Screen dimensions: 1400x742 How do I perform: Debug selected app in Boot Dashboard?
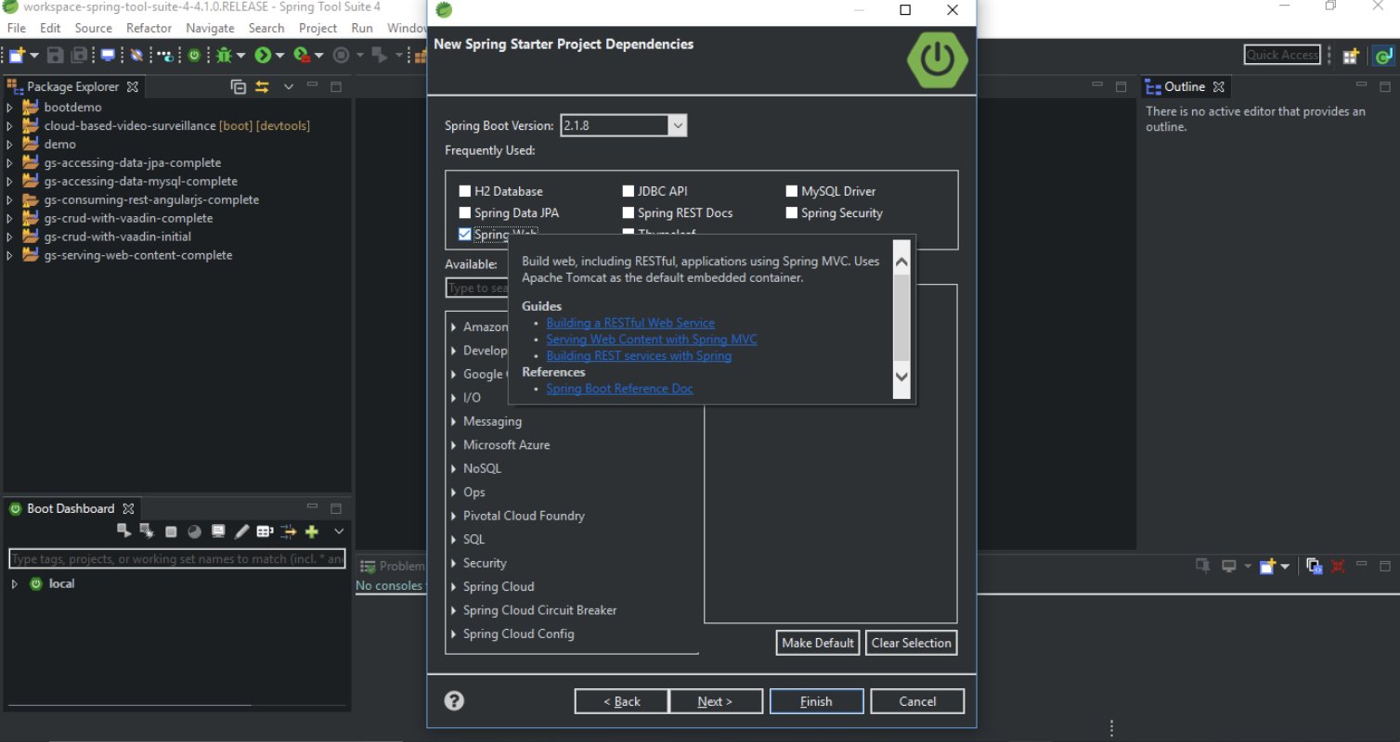[147, 531]
